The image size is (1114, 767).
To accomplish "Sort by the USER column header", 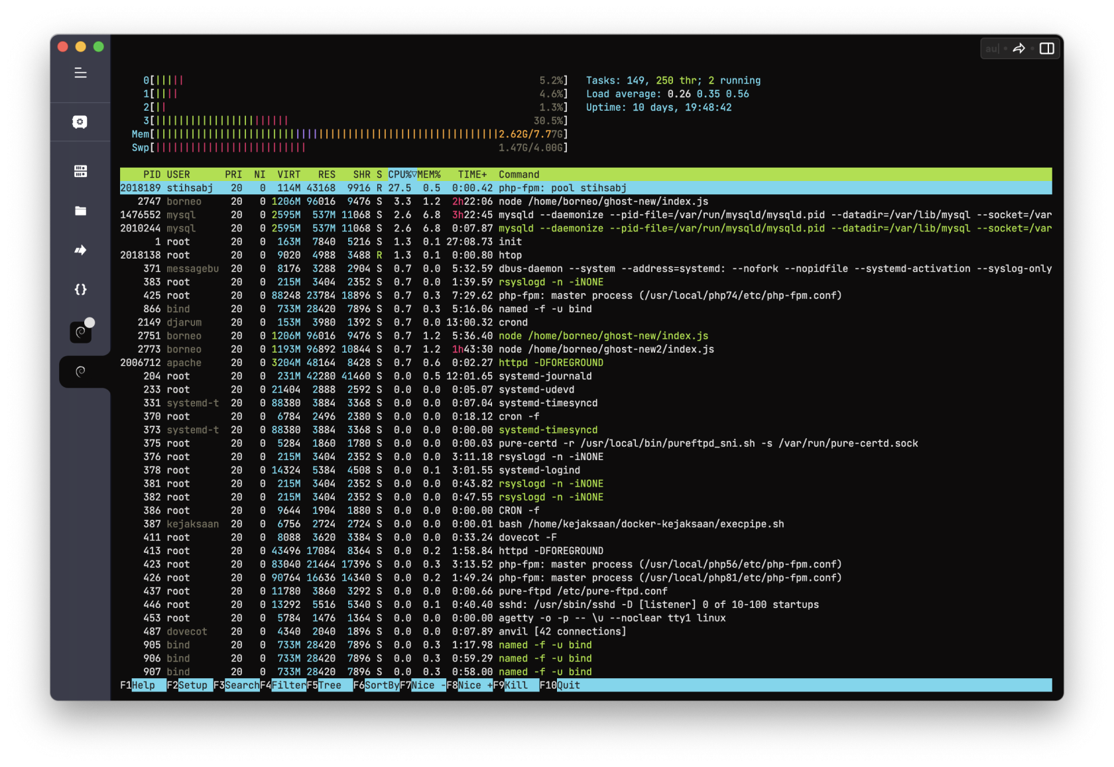I will [x=178, y=175].
